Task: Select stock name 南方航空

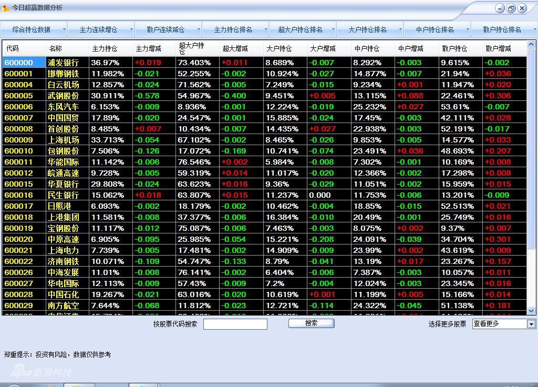Action: [63, 305]
